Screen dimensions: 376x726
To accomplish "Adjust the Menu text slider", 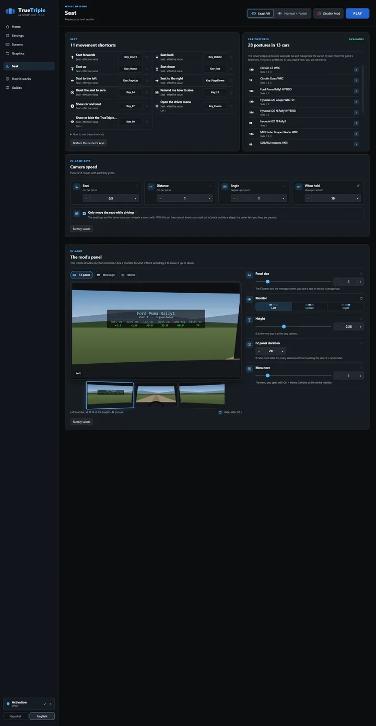I will 293,375.
